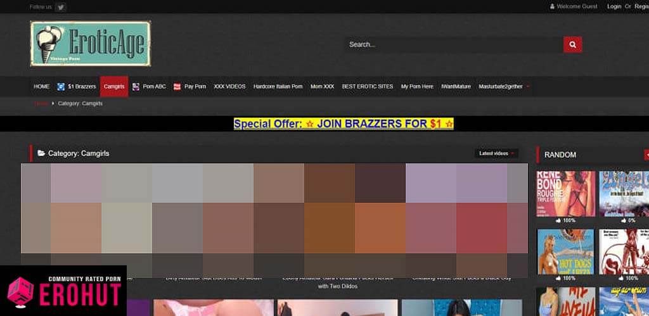
Task: Open the Hot Dogs thumbnail in Random
Action: 566,252
